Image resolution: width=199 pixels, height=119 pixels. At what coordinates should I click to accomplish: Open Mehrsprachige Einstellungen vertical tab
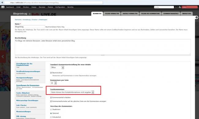[30, 100]
